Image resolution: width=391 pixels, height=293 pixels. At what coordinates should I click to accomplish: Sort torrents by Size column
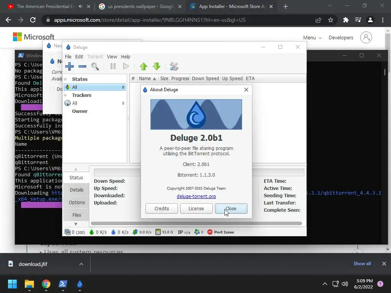click(164, 79)
